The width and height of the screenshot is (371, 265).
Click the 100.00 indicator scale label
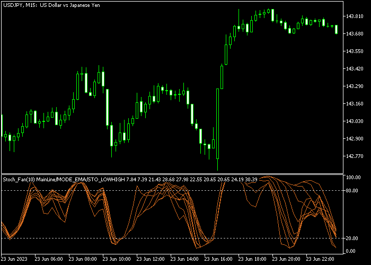click(x=354, y=178)
